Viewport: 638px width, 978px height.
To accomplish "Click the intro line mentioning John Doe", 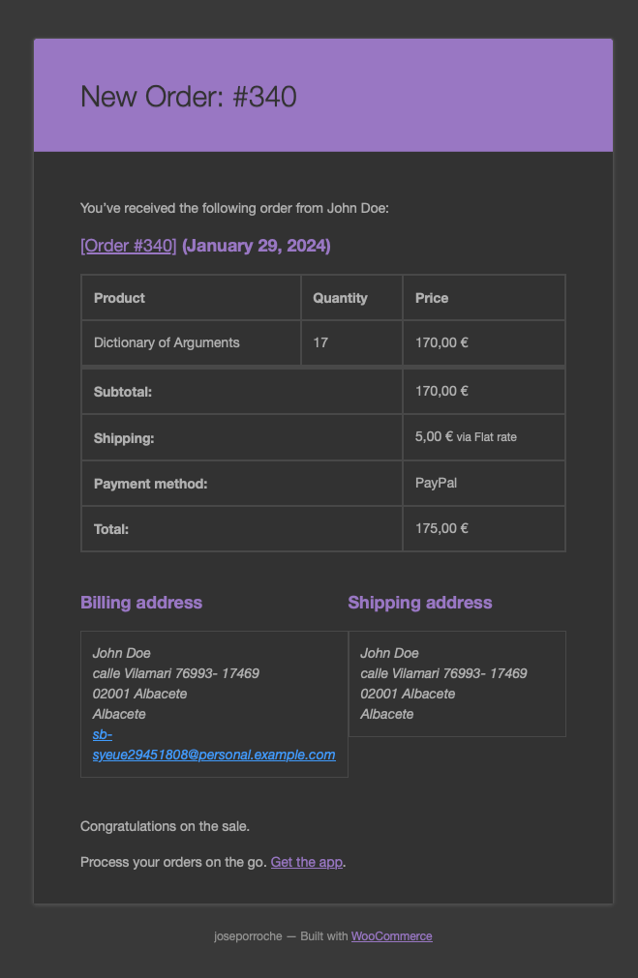I will pos(234,207).
